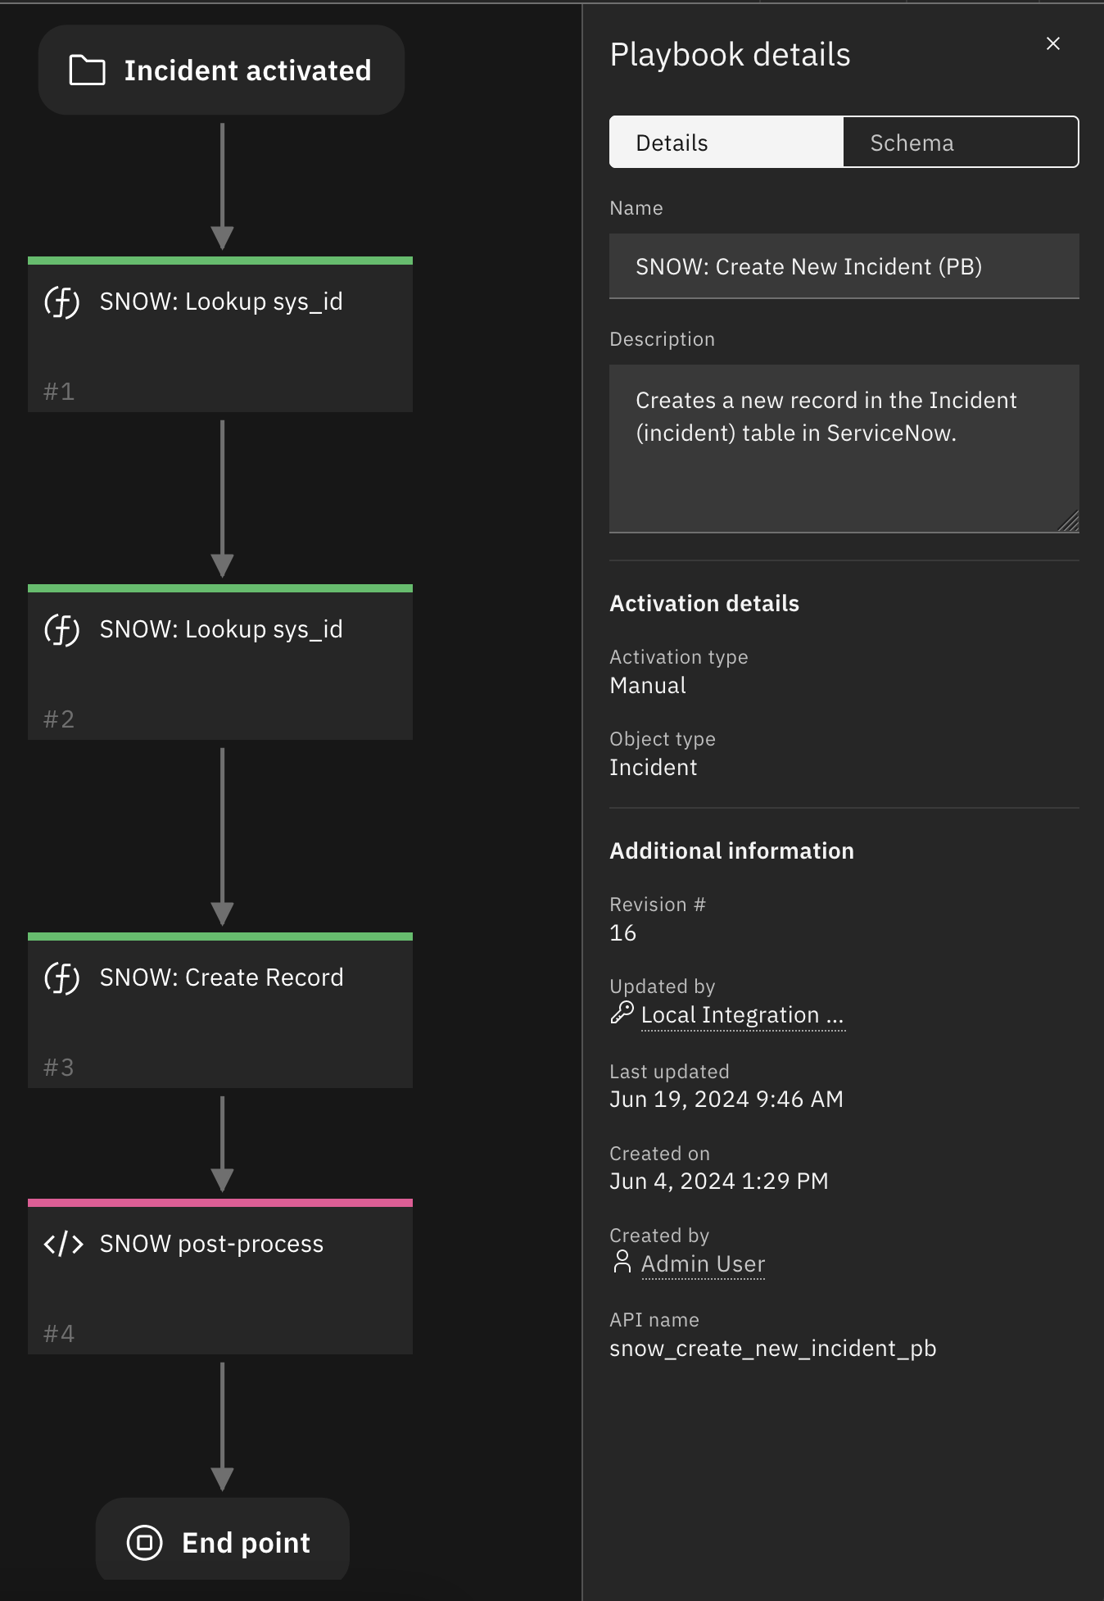Click the Description textarea resize handle
The height and width of the screenshot is (1601, 1104).
pyautogui.click(x=1069, y=522)
